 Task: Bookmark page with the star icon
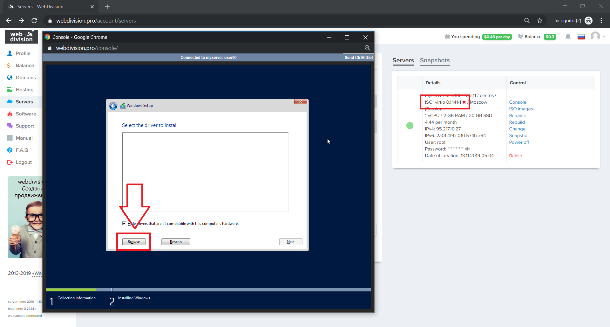(539, 21)
